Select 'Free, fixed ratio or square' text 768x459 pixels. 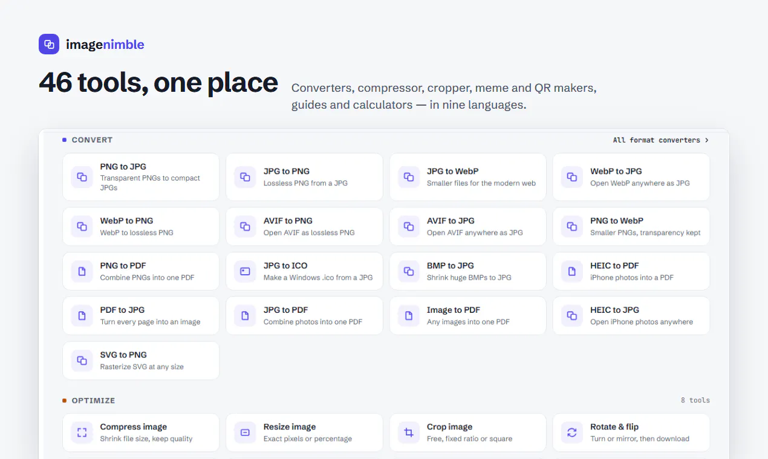[x=469, y=439]
